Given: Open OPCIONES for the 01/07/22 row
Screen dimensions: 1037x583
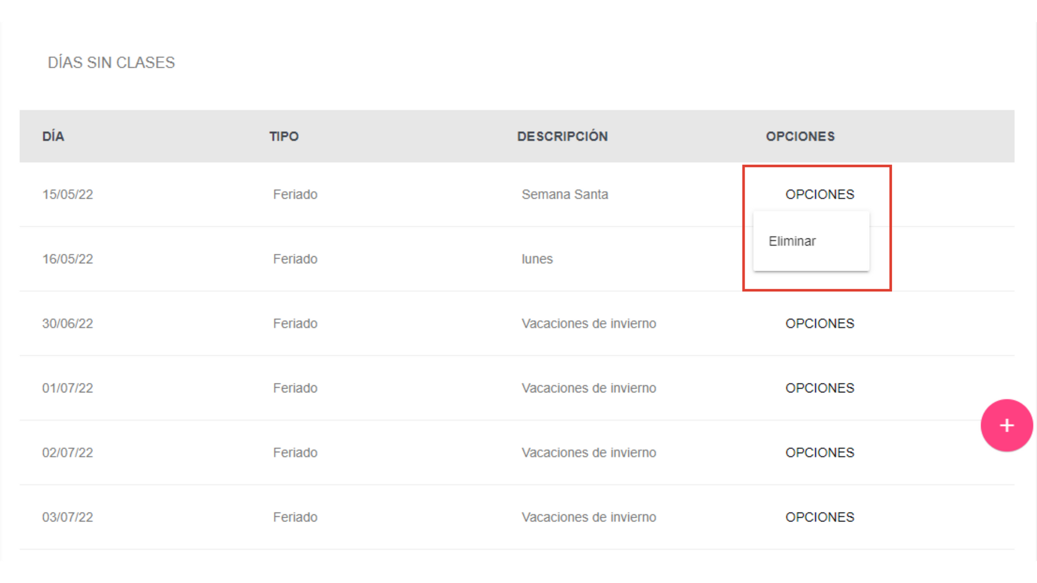Looking at the screenshot, I should click(x=819, y=388).
